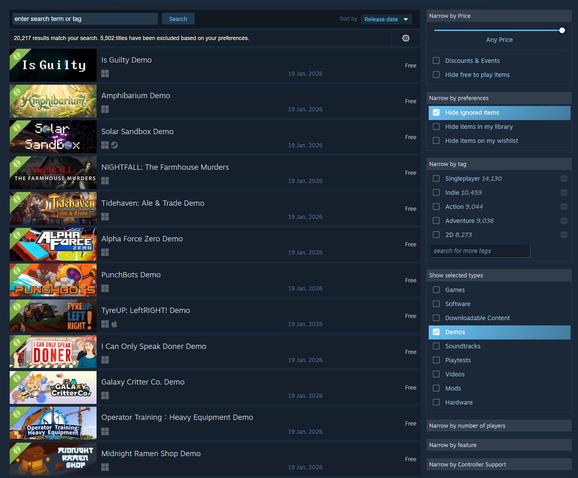The width and height of the screenshot is (578, 478).
Task: Tick the Downloadable Content type checkbox
Action: (436, 318)
